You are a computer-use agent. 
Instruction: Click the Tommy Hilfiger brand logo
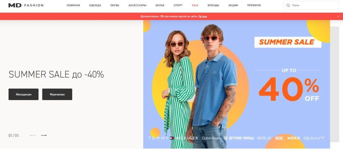point(173,138)
